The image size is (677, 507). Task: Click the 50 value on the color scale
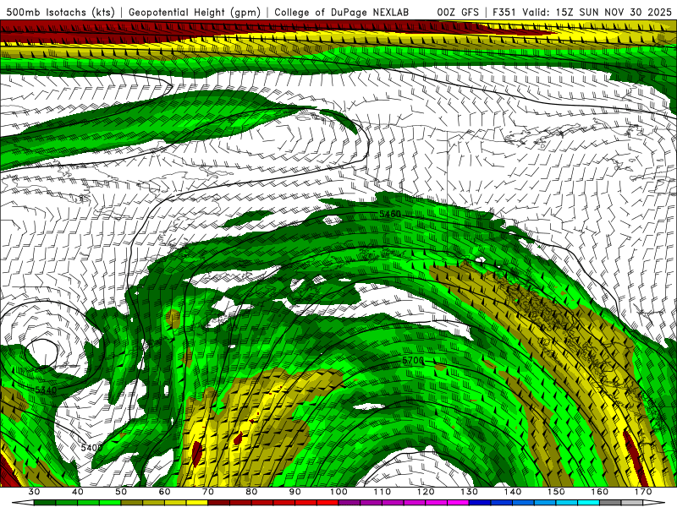pos(121,492)
